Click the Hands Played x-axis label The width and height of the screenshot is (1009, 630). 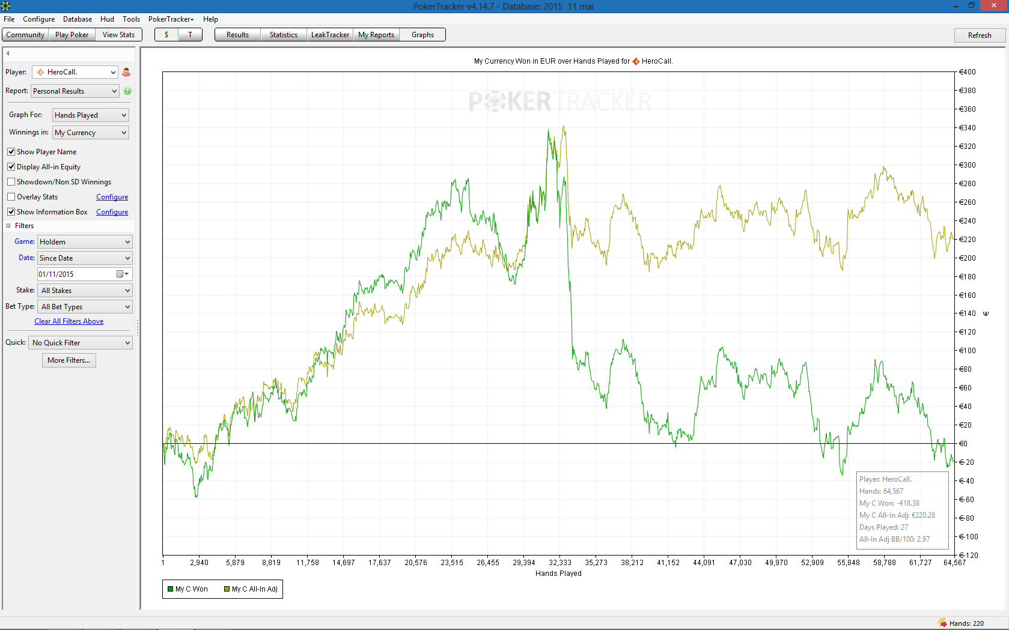click(x=558, y=574)
